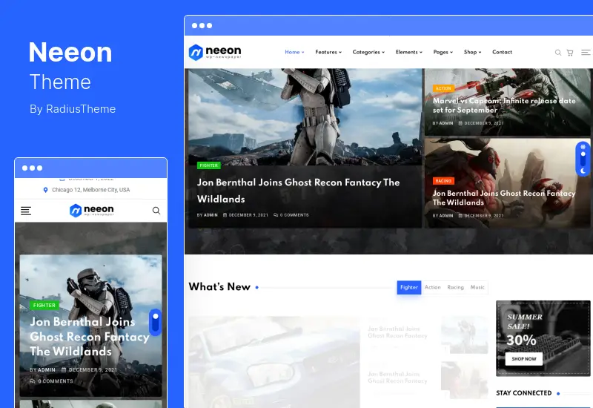Click the search icon in mobile preview
593x408 pixels.
[x=156, y=211]
